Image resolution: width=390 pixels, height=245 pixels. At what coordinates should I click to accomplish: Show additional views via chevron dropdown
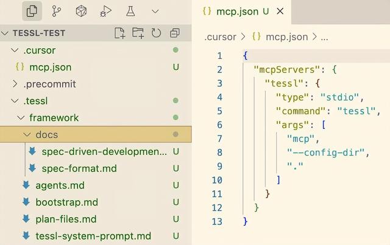[x=155, y=11]
